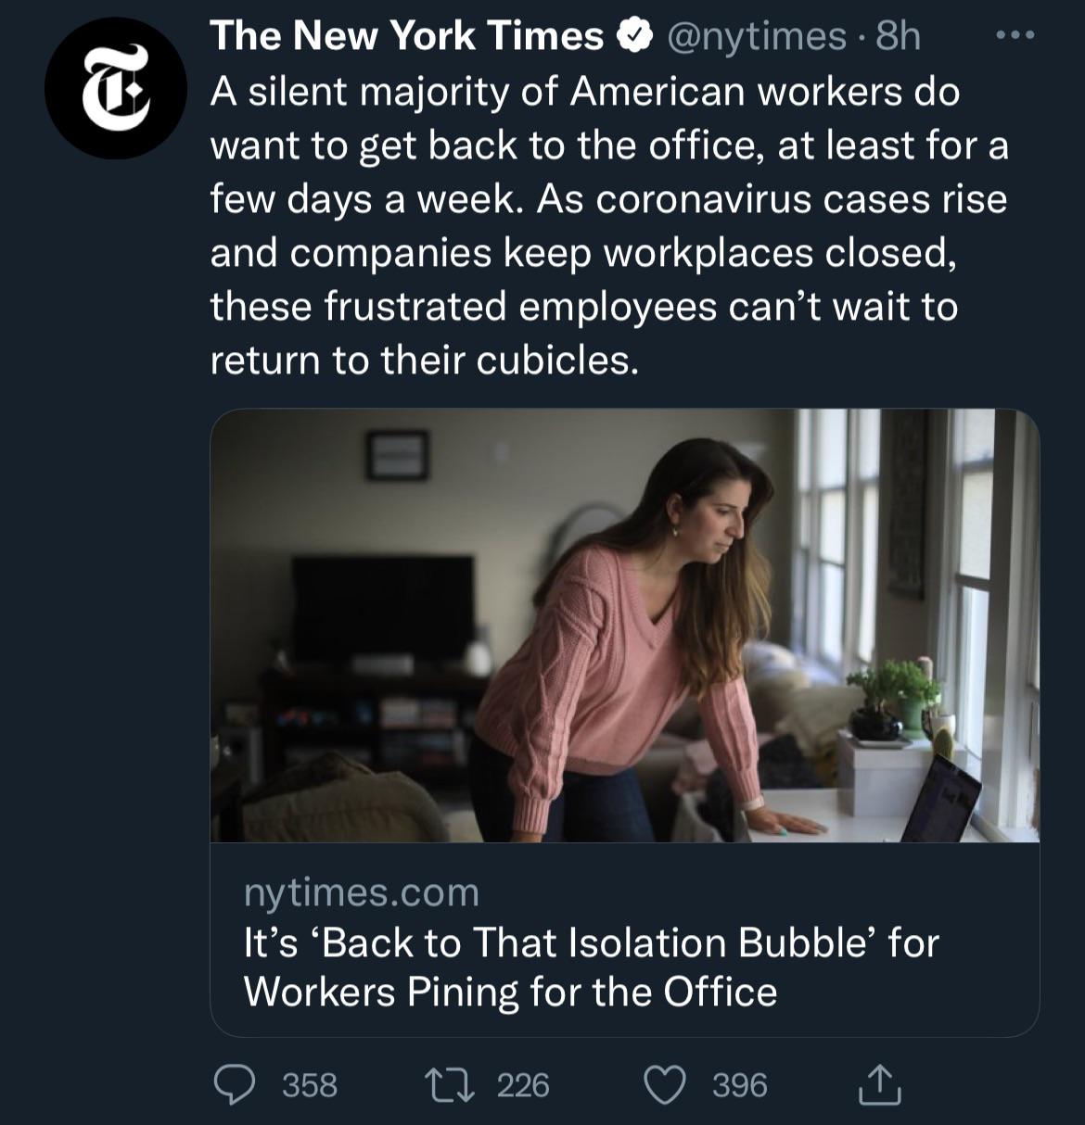This screenshot has height=1125, width=1085.
Task: Click the potted plant in the article photo
Action: coord(892,697)
